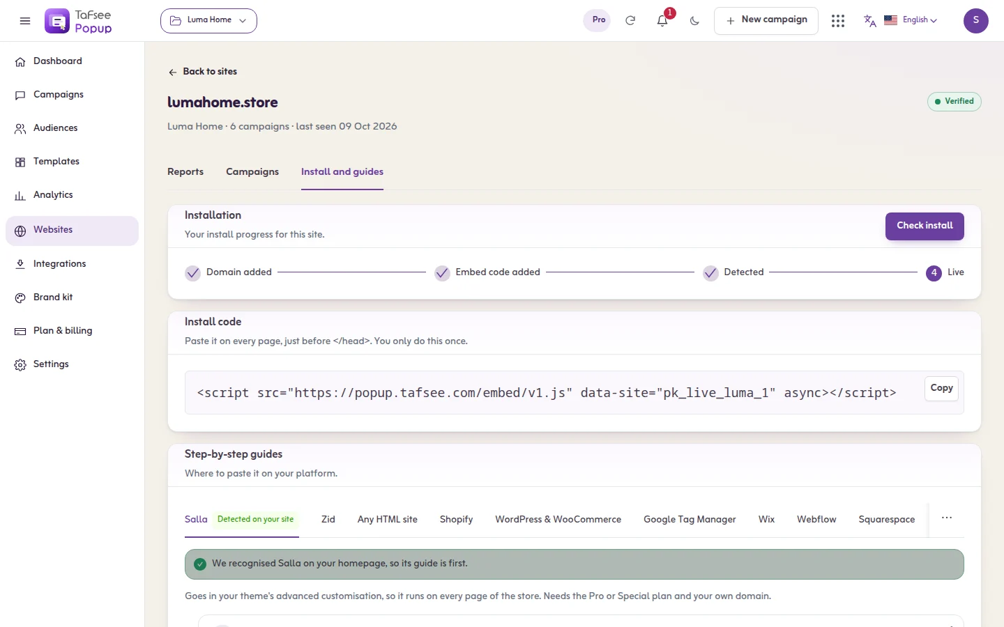The width and height of the screenshot is (1004, 627).
Task: Click the Pro plan badge
Action: [x=598, y=20]
